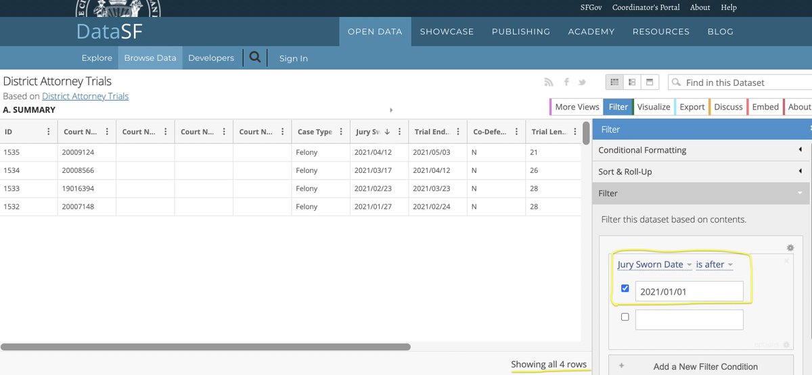The height and width of the screenshot is (375, 812).
Task: Click Developers in the sub navigation
Action: coord(211,58)
